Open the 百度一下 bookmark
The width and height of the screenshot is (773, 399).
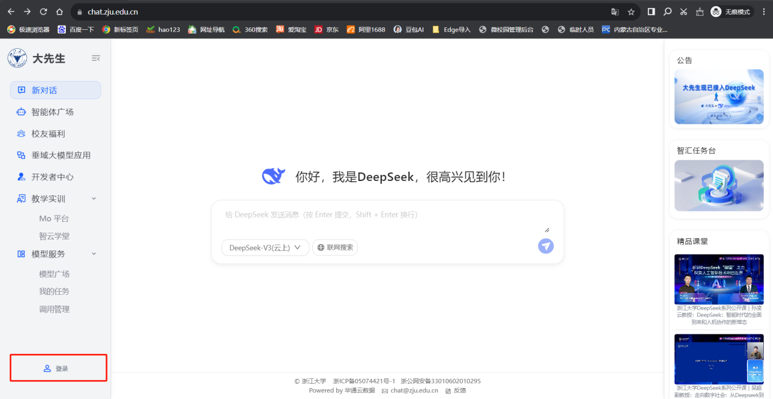(76, 29)
